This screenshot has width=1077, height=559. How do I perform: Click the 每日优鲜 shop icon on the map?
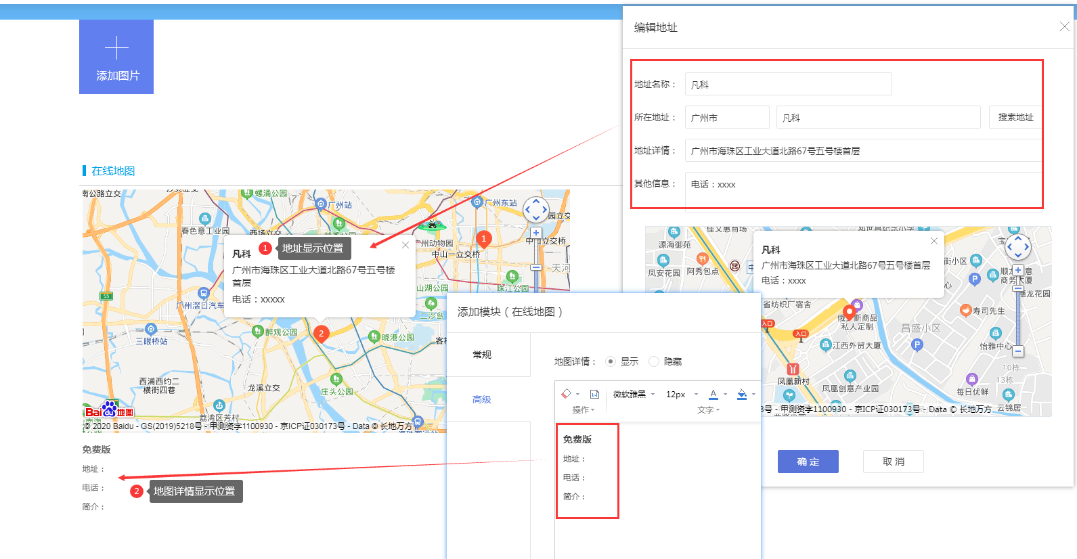[x=971, y=380]
